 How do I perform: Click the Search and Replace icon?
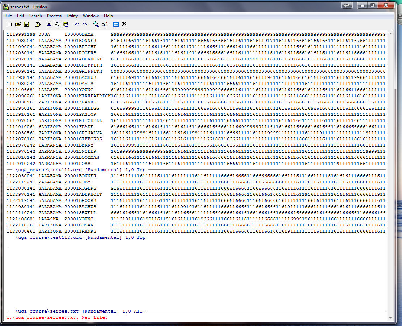coord(105,24)
